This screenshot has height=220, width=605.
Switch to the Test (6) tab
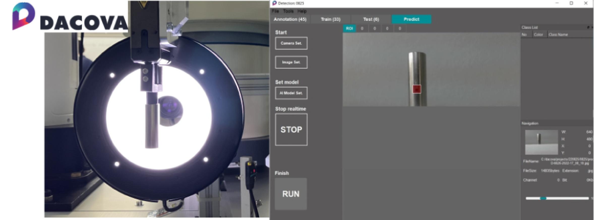tap(371, 19)
